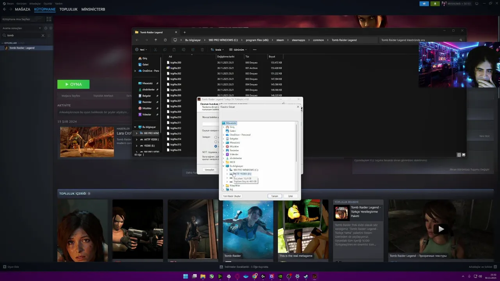
Task: Click the Varsayılan button in the installer window
Action: point(209,170)
